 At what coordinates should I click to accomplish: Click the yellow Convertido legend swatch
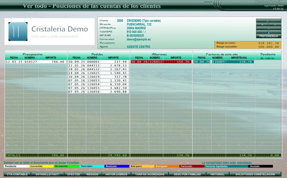point(41,166)
